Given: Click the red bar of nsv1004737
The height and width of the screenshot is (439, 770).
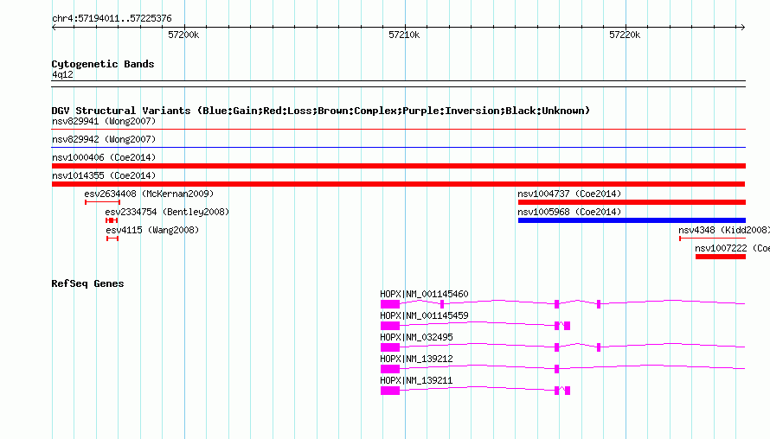Looking at the screenshot, I should click(632, 202).
